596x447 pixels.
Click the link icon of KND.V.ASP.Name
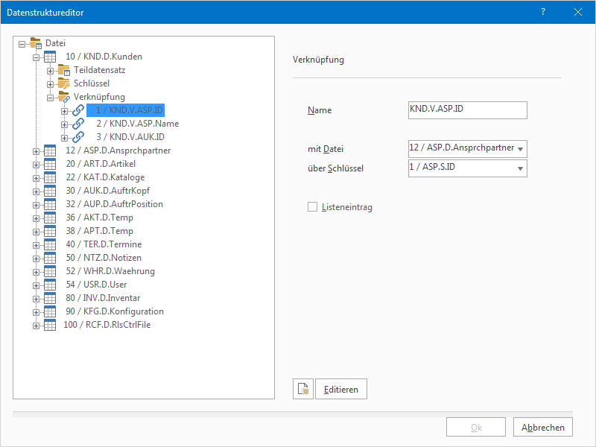[x=78, y=124]
